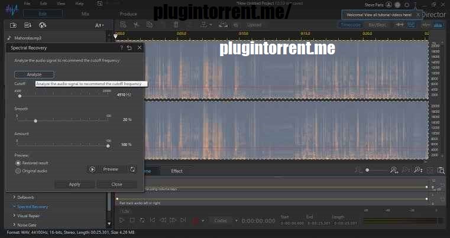Click the round play icon beside Preview
The width and height of the screenshot is (450, 238).
tap(92, 169)
